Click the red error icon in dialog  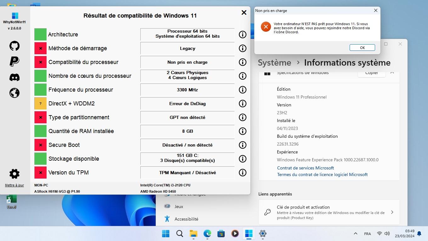(x=266, y=27)
